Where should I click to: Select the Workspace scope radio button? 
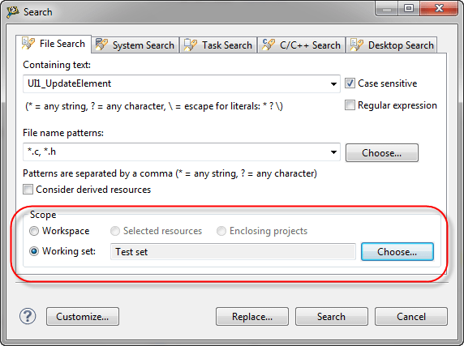click(34, 231)
